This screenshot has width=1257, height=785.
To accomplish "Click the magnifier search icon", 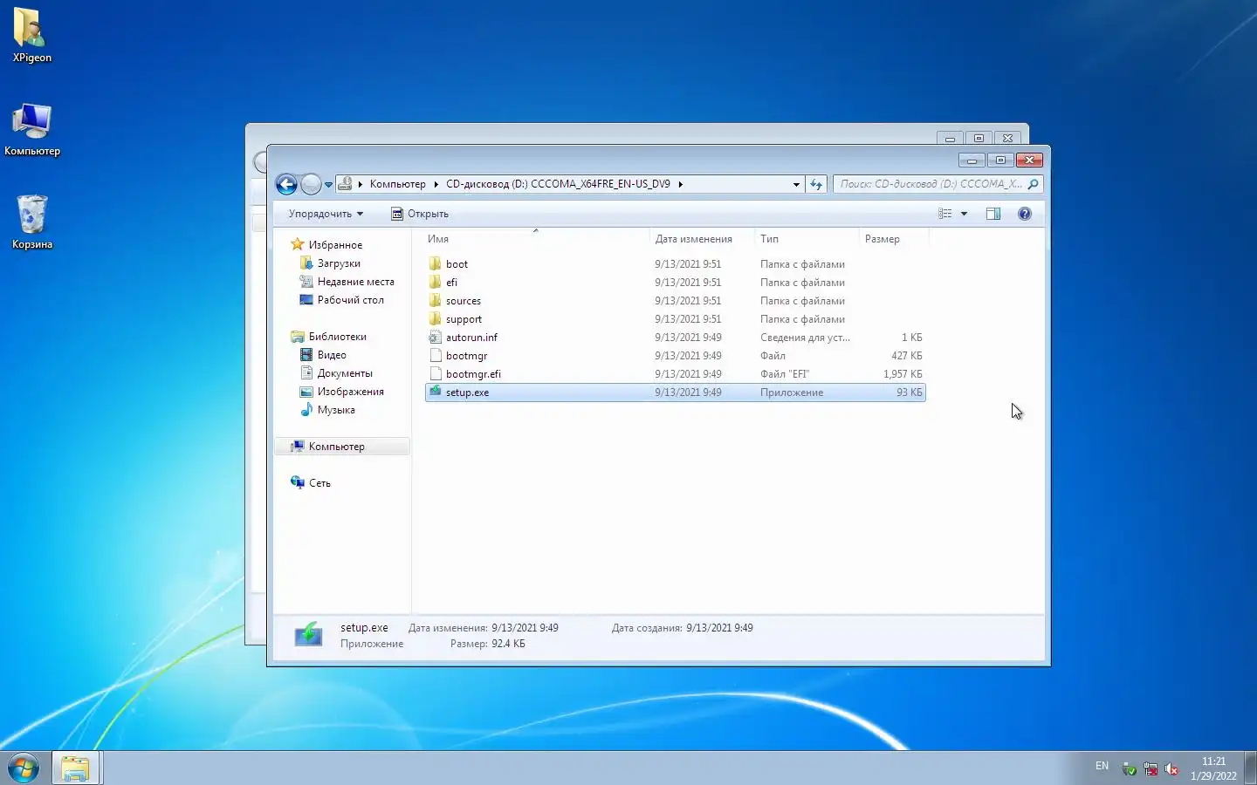I will point(1034,184).
